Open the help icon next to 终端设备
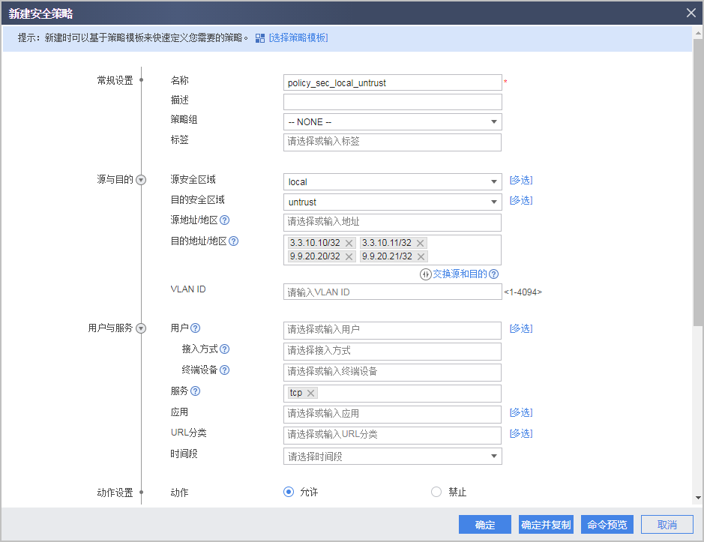The image size is (704, 542). tap(225, 369)
